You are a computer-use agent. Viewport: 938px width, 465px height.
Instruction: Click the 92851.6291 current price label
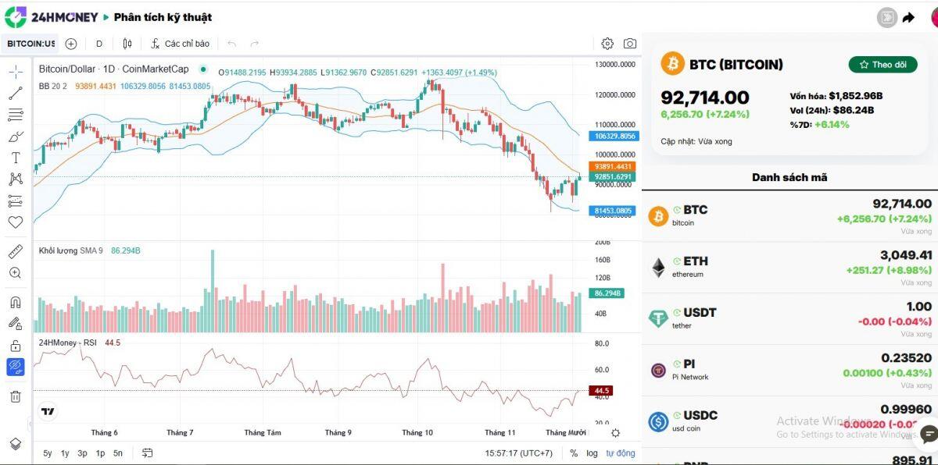point(614,177)
